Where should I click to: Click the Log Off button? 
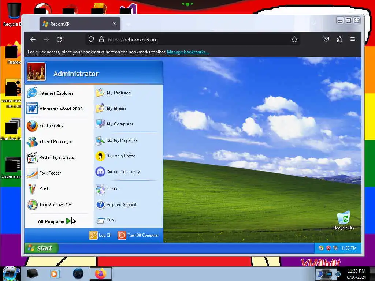[100, 235]
